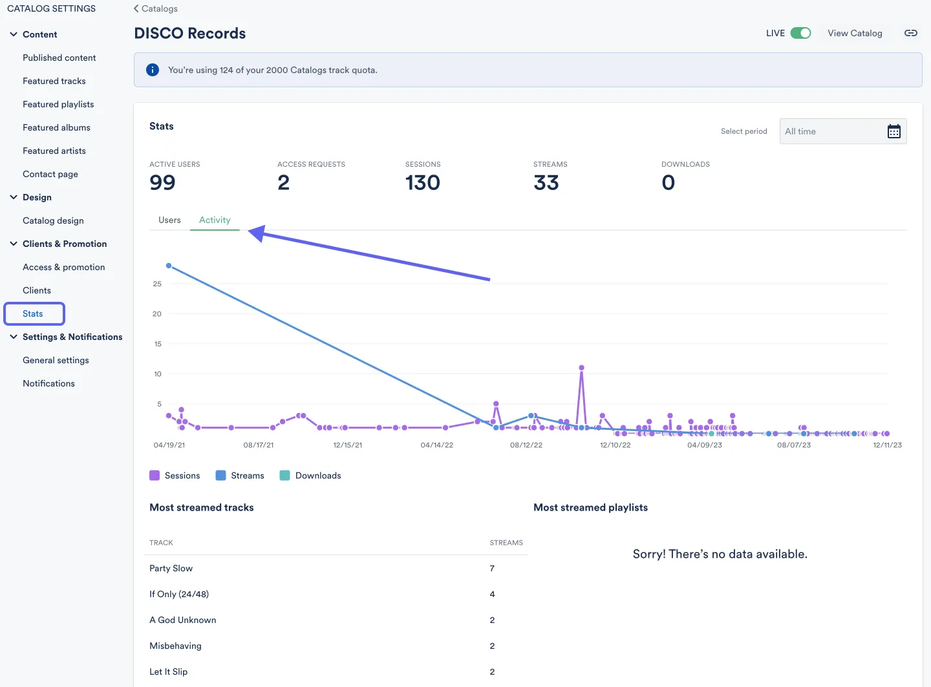Toggle Sessions series in chart legend
931x687 pixels.
tap(175, 476)
